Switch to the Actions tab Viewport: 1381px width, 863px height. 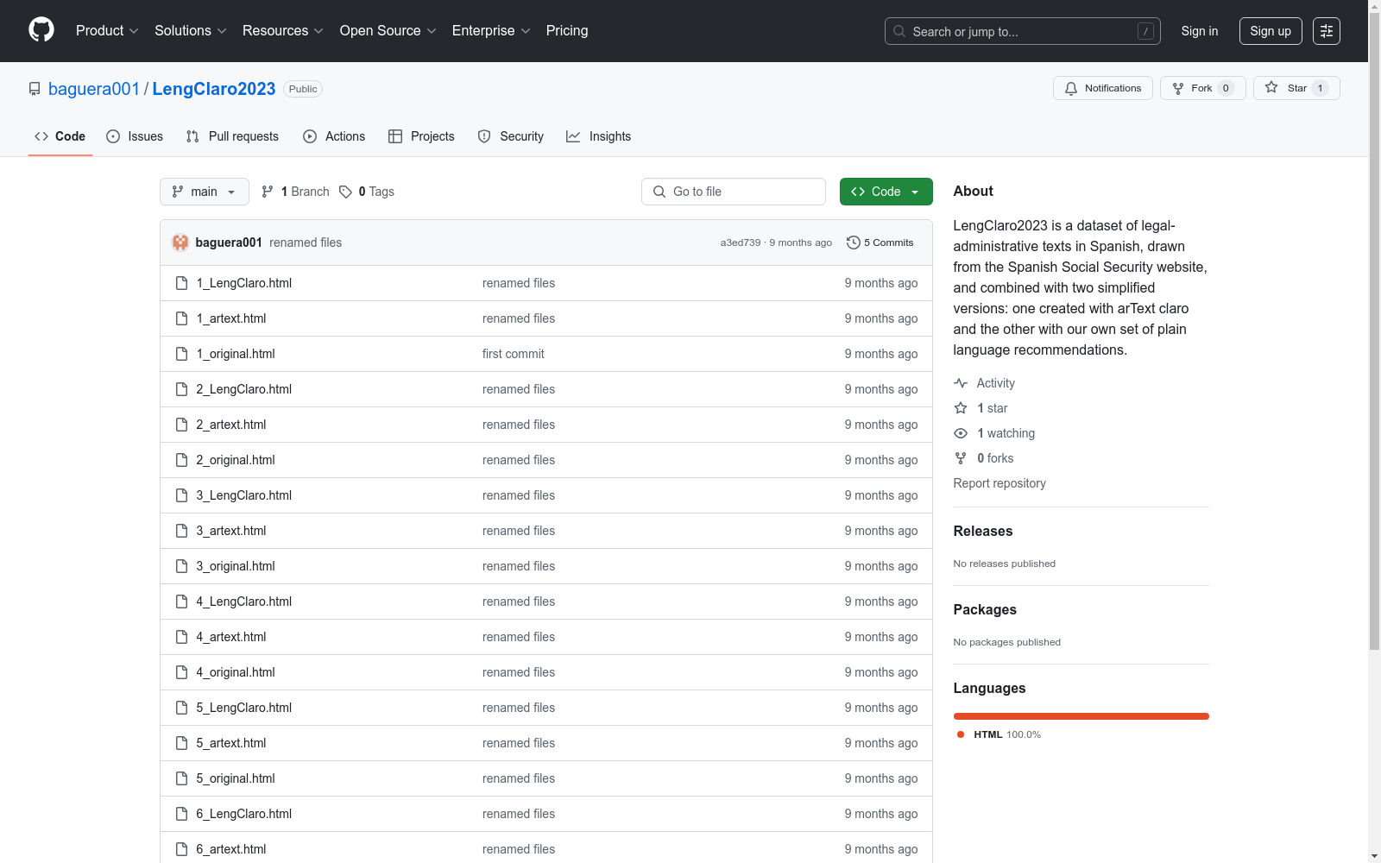pyautogui.click(x=334, y=136)
